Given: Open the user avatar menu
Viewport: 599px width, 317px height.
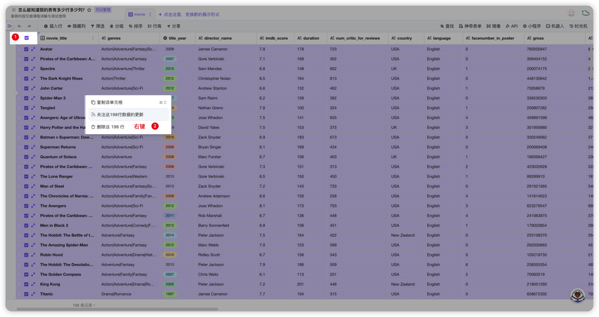Looking at the screenshot, I should (571, 13).
